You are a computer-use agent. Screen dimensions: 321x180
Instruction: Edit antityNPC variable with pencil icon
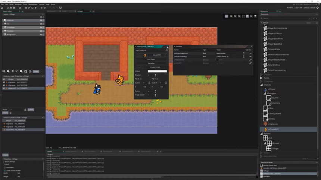(250, 63)
